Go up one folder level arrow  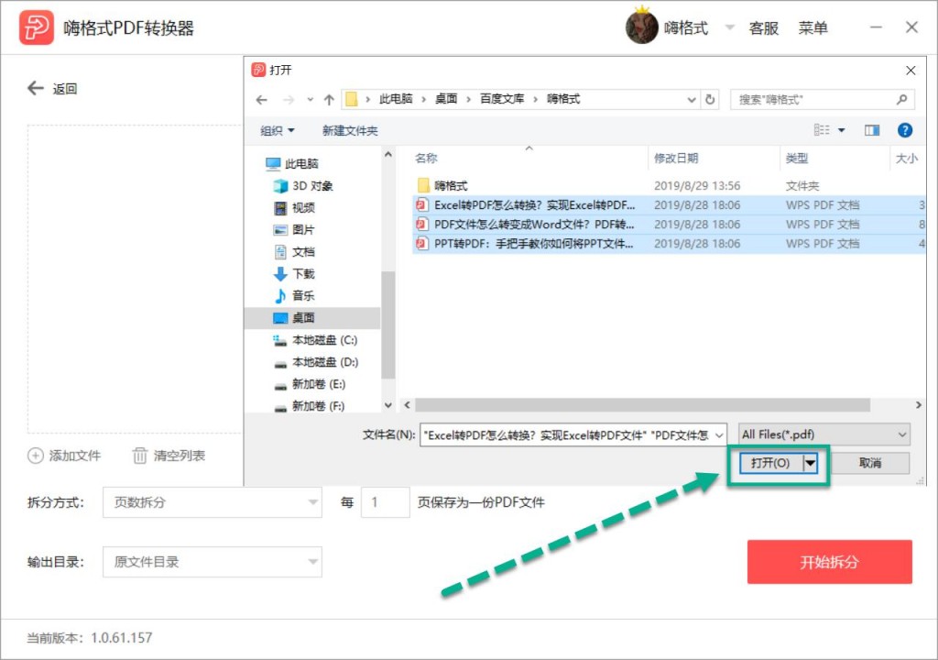pyautogui.click(x=329, y=99)
